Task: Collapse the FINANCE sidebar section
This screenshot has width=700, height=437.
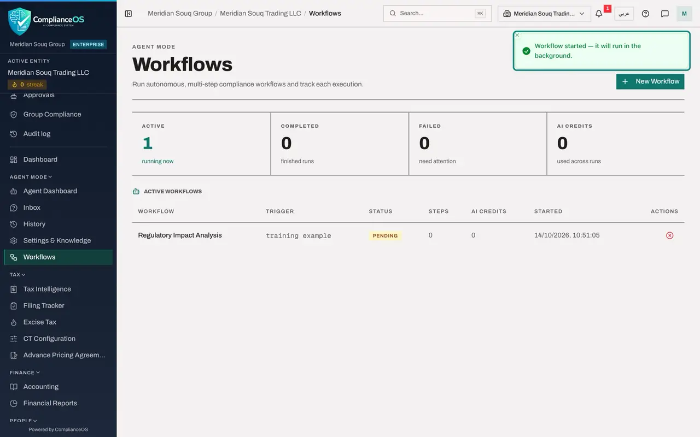Action: [25, 373]
